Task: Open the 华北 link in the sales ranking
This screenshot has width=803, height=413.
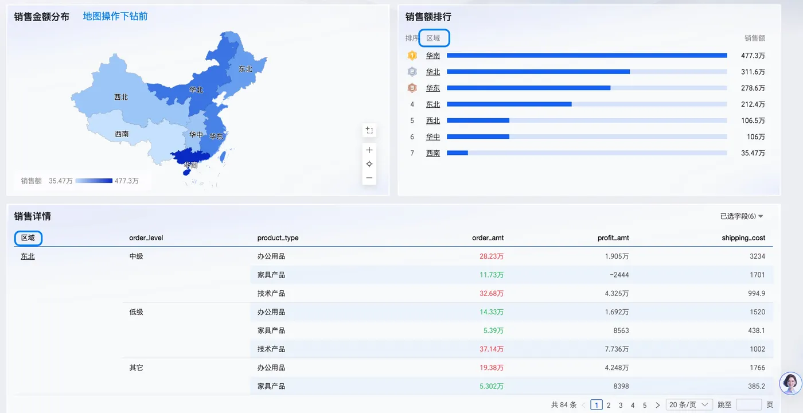Action: [x=433, y=72]
